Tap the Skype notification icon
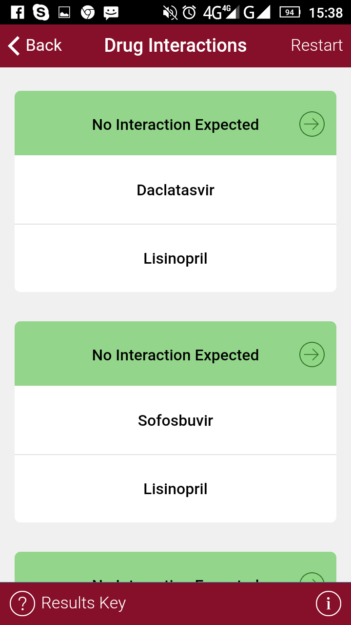The width and height of the screenshot is (351, 625). coord(41,12)
